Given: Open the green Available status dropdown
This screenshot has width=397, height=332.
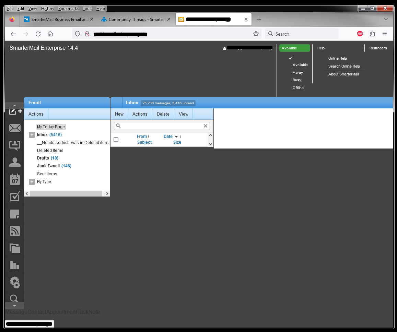Looking at the screenshot, I should [294, 48].
